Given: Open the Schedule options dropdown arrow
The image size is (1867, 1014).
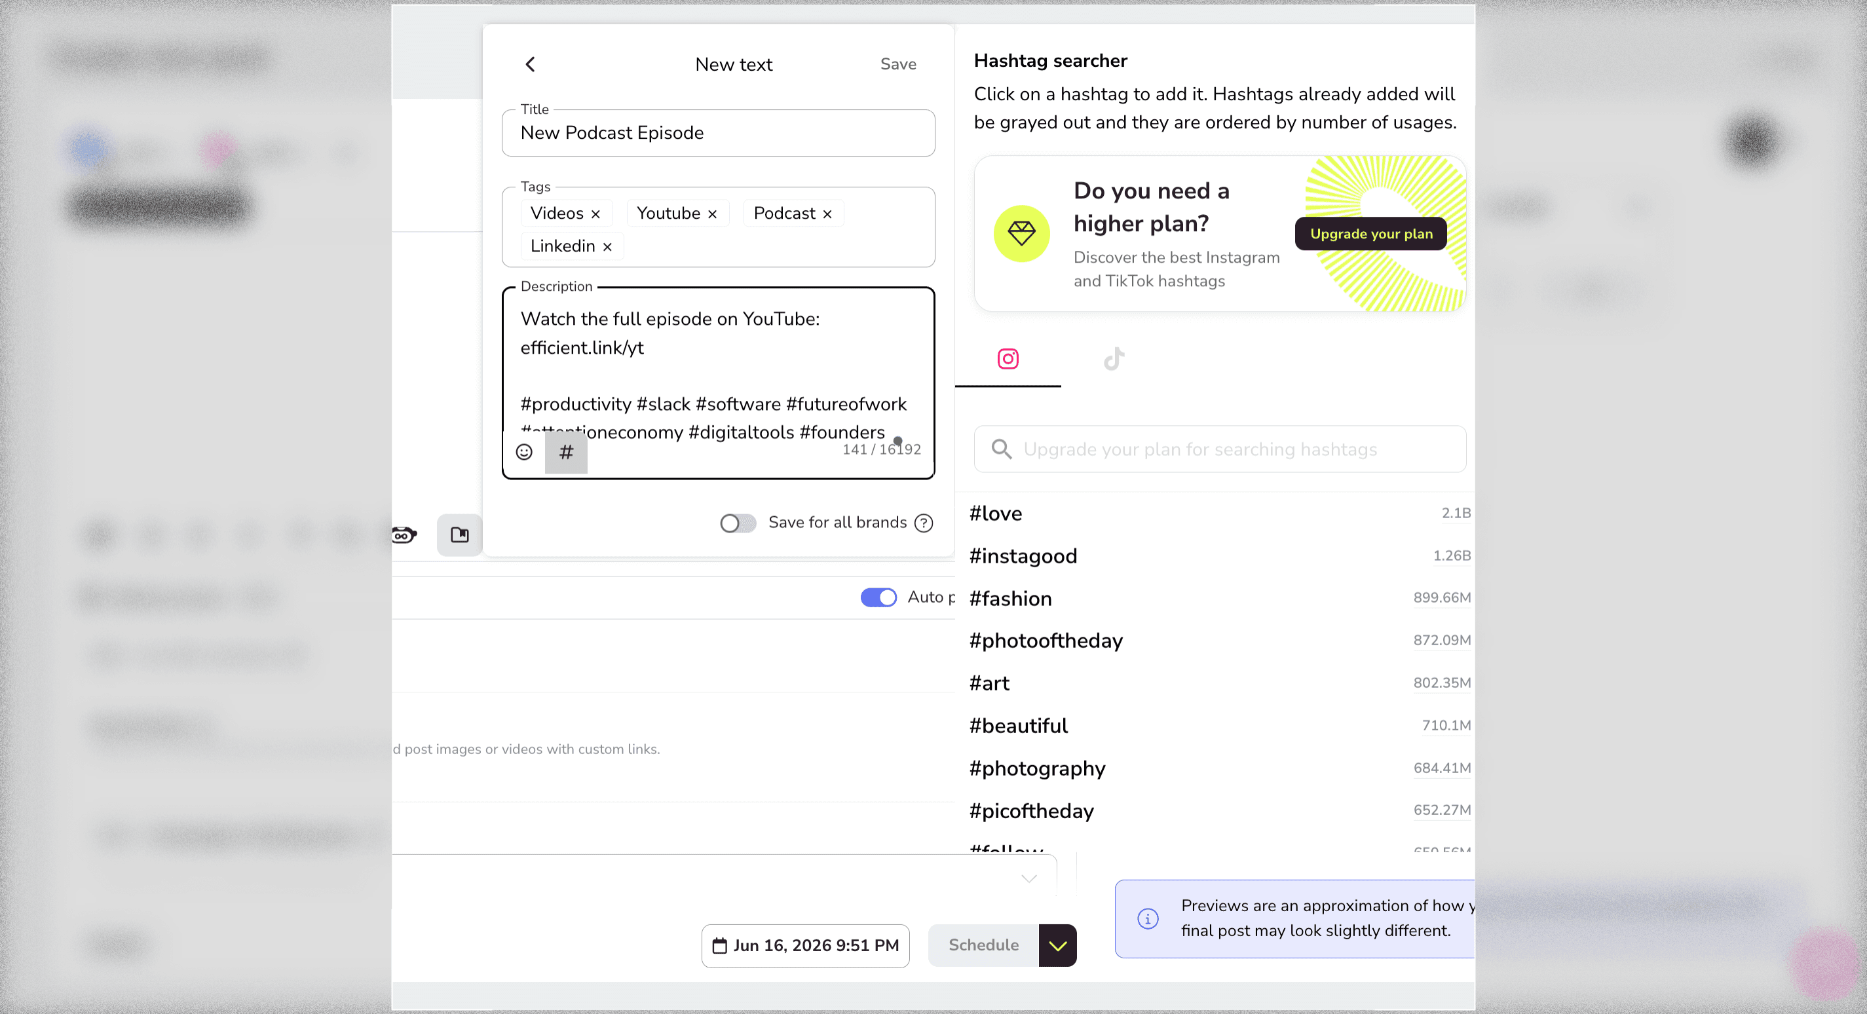Looking at the screenshot, I should pyautogui.click(x=1057, y=945).
